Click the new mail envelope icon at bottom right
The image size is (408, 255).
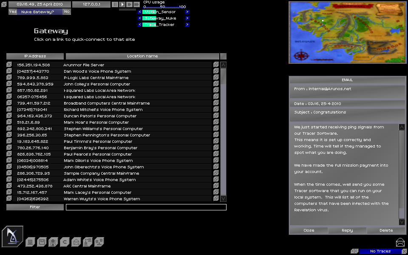pyautogui.click(x=400, y=243)
